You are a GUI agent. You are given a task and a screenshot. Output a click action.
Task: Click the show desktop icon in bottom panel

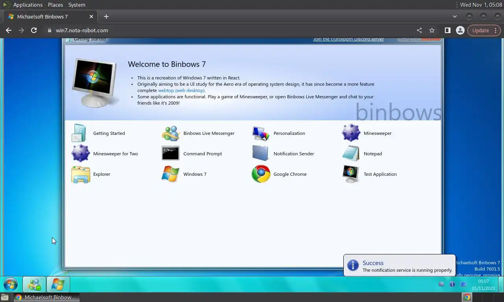coord(4,297)
